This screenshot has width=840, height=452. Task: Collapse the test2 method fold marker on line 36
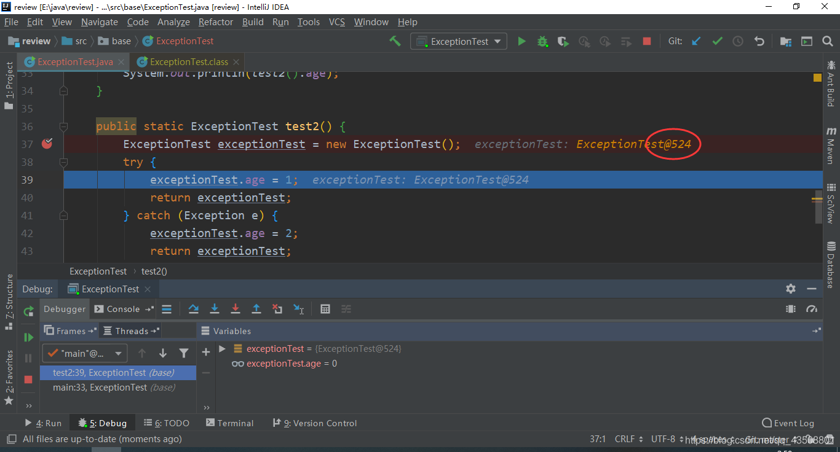[63, 127]
